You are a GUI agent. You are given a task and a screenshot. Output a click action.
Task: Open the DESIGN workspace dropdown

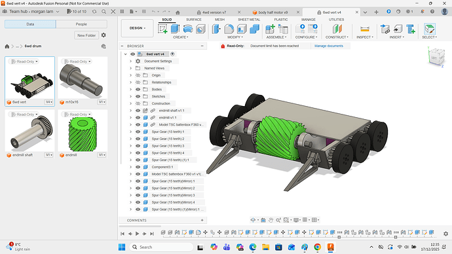137,28
